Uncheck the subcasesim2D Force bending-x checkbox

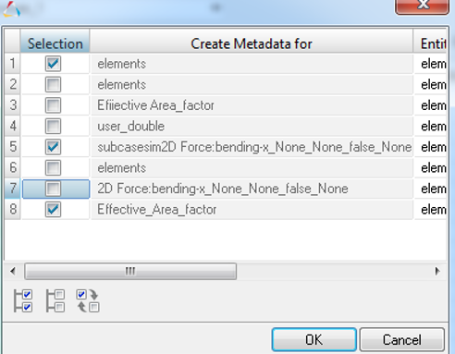pos(53,147)
